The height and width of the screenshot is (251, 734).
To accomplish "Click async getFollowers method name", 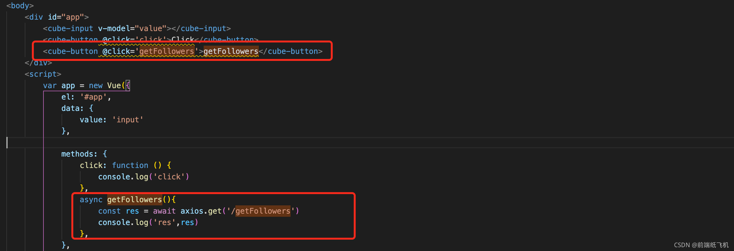I will click(x=134, y=200).
